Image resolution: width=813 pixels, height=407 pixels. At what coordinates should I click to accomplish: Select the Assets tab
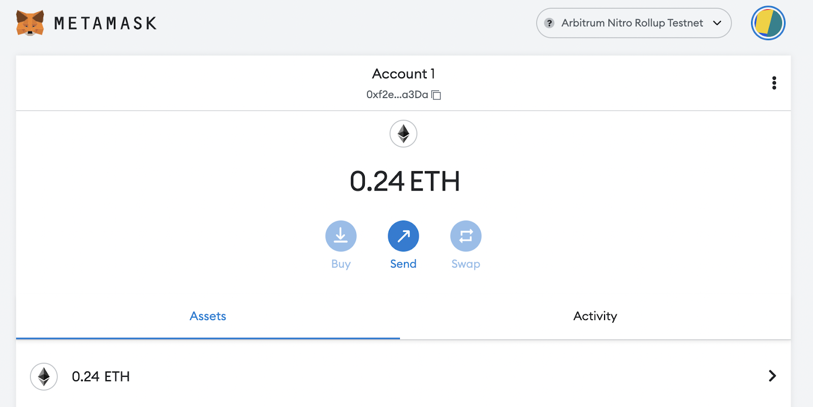[208, 316]
